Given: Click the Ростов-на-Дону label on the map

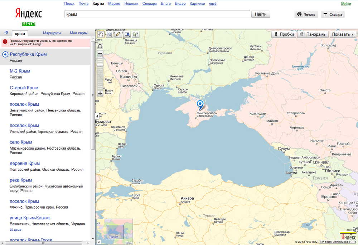Looking at the screenshot, I should 267,73.
